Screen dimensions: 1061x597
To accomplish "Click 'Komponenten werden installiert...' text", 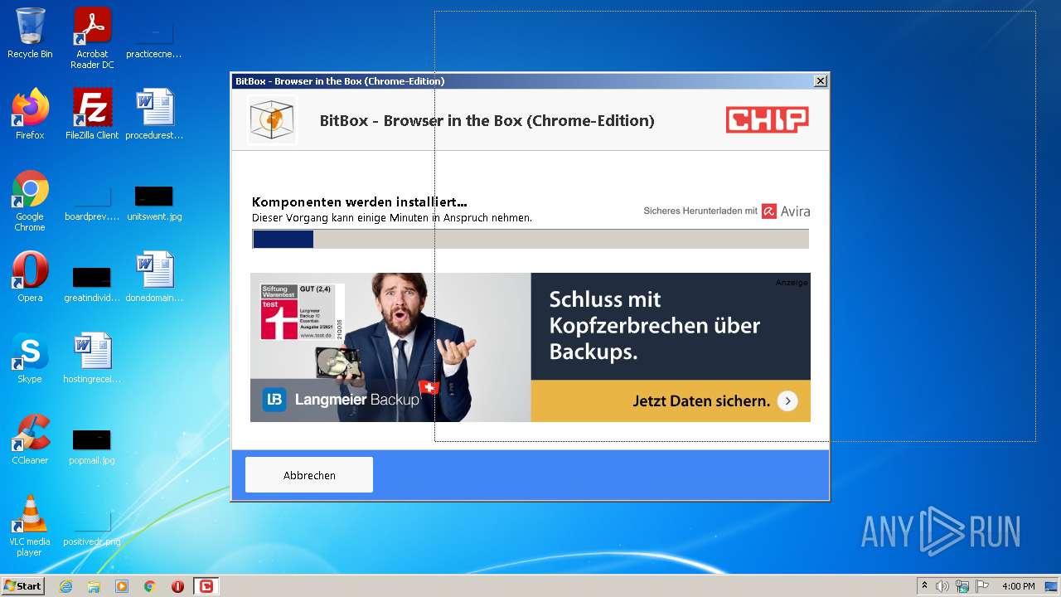I will [x=360, y=201].
